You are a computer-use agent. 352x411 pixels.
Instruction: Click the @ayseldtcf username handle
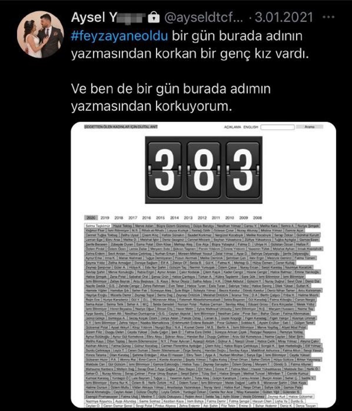pos(203,18)
